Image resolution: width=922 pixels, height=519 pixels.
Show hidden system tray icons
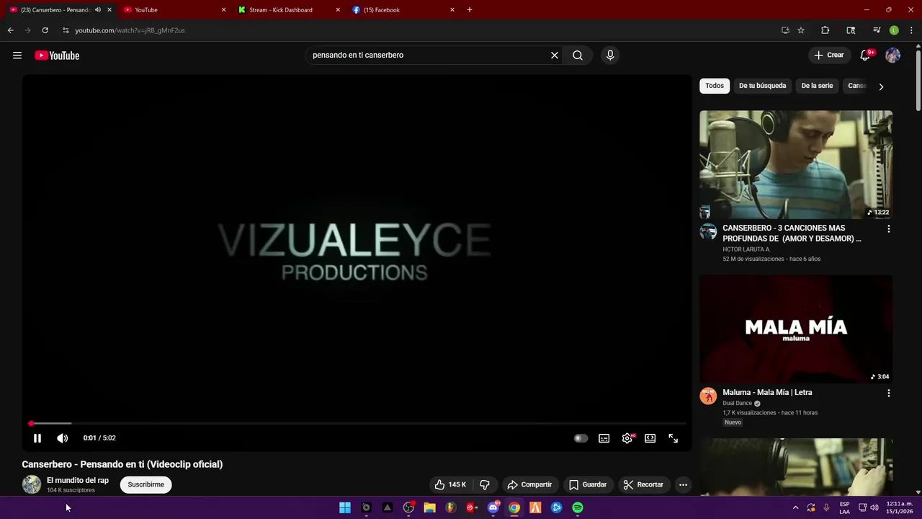tap(795, 507)
